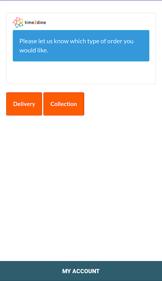The image size is (162, 281).
Task: Click the blue order type message box
Action: [81, 46]
